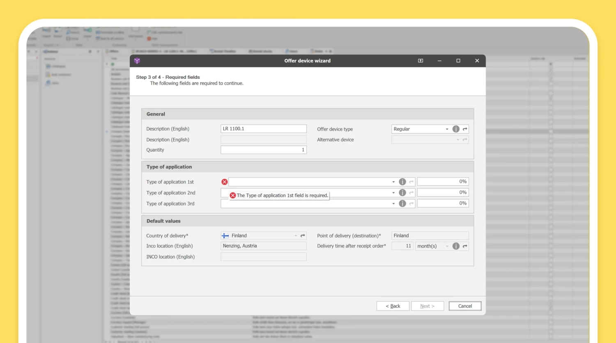This screenshot has width=616, height=343.
Task: Expand the Type of application 1st dropdown
Action: point(393,182)
